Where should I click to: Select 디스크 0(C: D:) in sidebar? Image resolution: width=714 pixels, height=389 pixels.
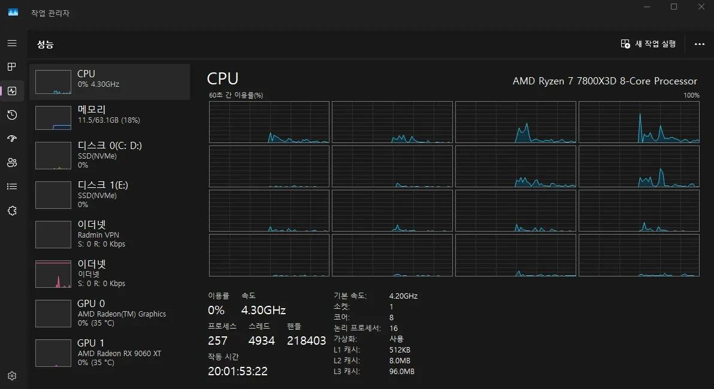tap(110, 155)
